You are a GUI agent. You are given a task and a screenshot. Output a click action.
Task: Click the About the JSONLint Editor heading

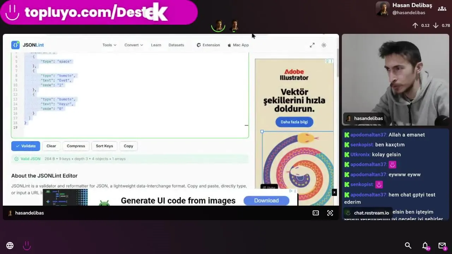(x=44, y=176)
